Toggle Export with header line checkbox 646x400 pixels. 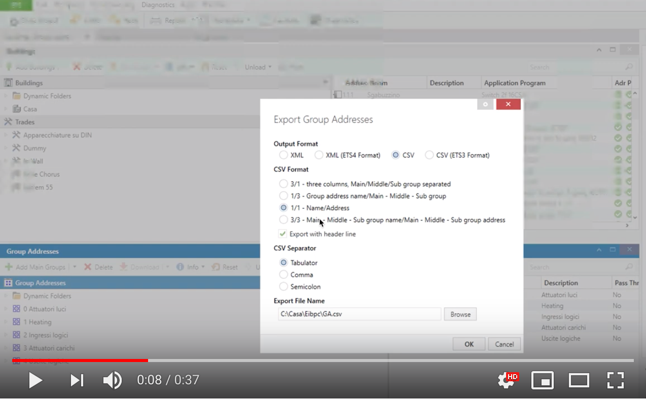coord(283,234)
